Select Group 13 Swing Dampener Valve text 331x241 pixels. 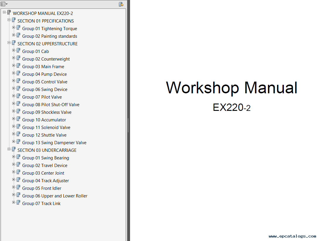pyautogui.click(x=54, y=143)
